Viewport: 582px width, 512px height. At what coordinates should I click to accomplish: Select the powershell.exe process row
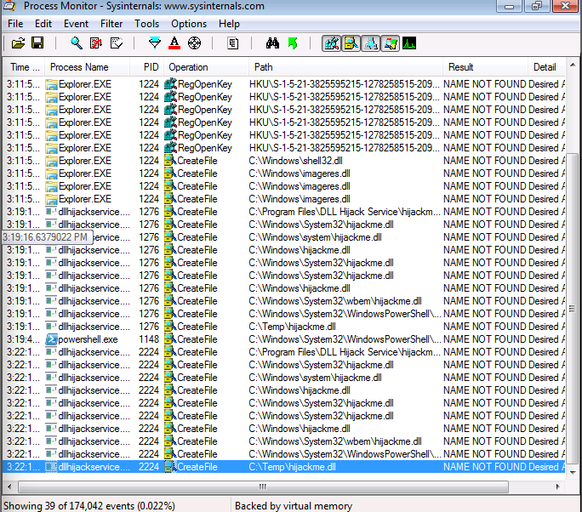284,339
